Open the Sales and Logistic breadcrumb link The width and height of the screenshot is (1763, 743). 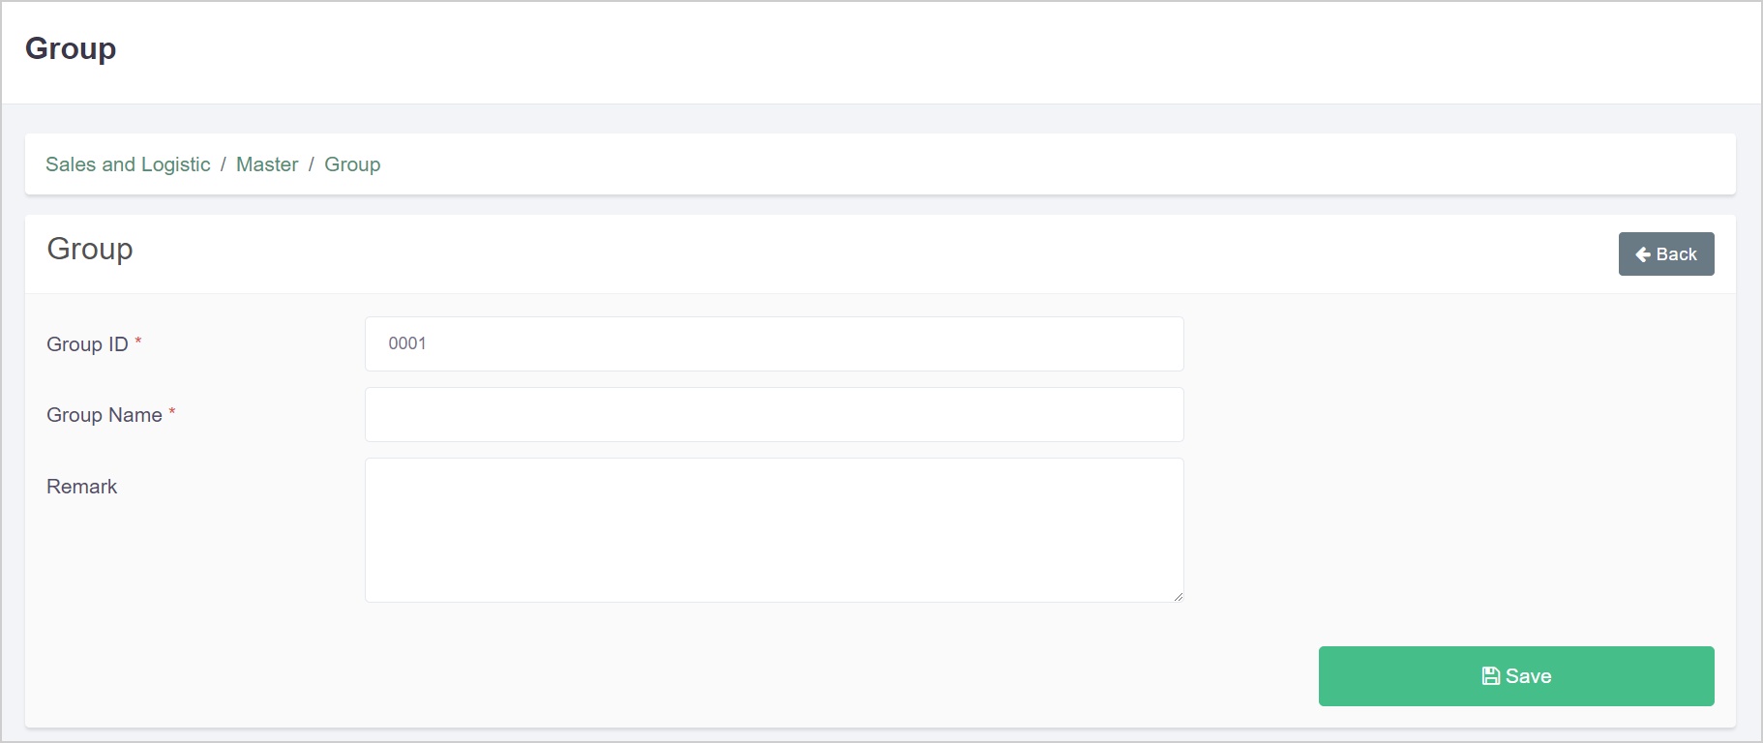[127, 164]
